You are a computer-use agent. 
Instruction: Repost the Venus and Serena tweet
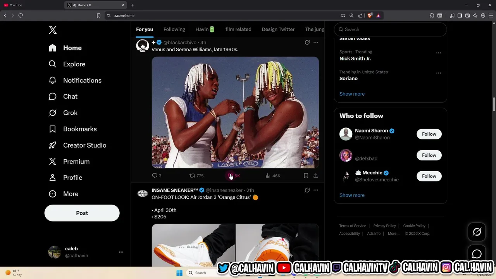click(x=196, y=176)
